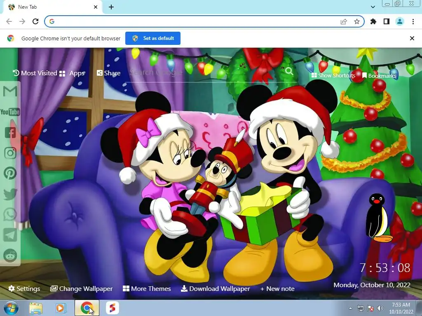Open Instagram sidebar shortcut
This screenshot has width=422, height=316.
coord(10,153)
